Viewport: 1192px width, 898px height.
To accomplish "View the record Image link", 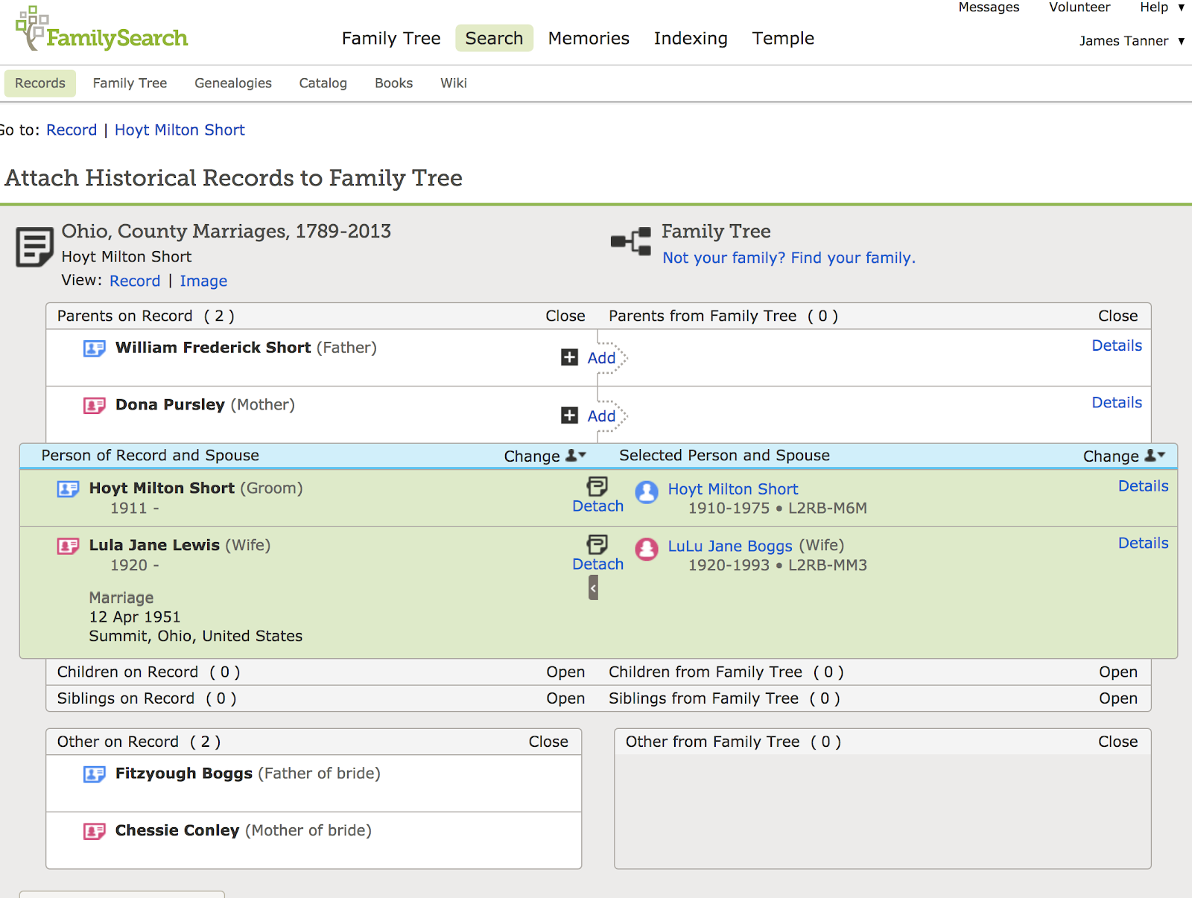I will [x=203, y=281].
